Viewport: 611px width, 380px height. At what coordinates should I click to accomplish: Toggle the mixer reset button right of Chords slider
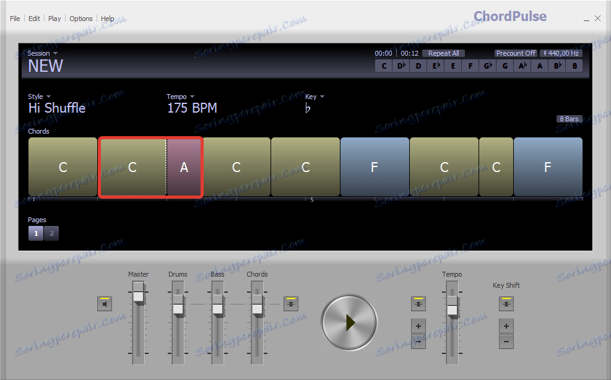pos(291,304)
